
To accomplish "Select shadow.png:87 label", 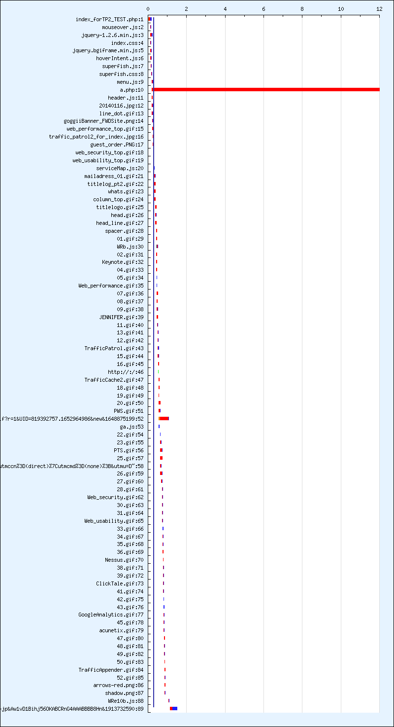I will (x=125, y=693).
